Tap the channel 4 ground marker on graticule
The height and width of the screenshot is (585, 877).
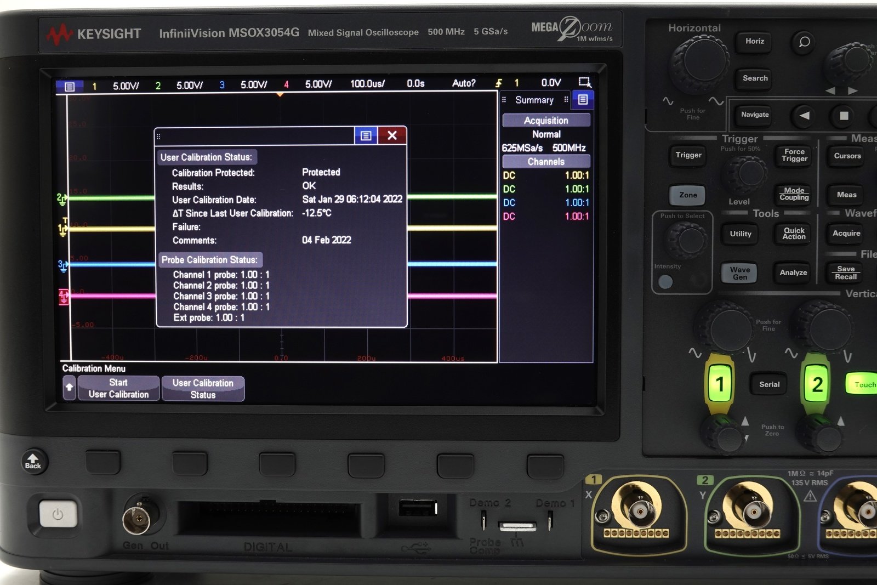pyautogui.click(x=64, y=297)
